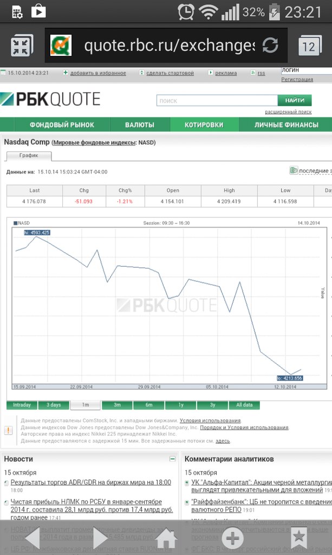Click the сделать стартовой link

click(x=170, y=73)
